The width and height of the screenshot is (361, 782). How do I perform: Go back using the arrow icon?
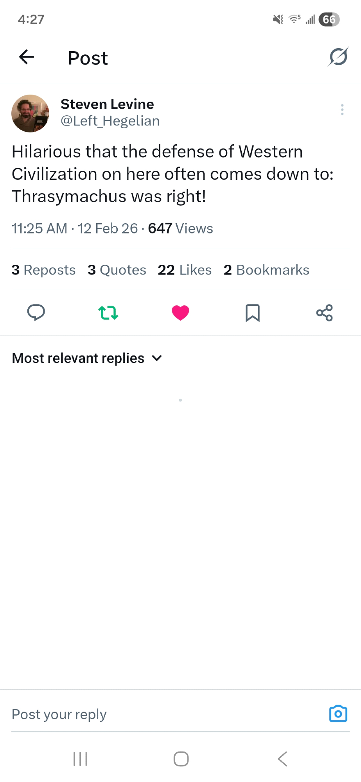pyautogui.click(x=27, y=57)
